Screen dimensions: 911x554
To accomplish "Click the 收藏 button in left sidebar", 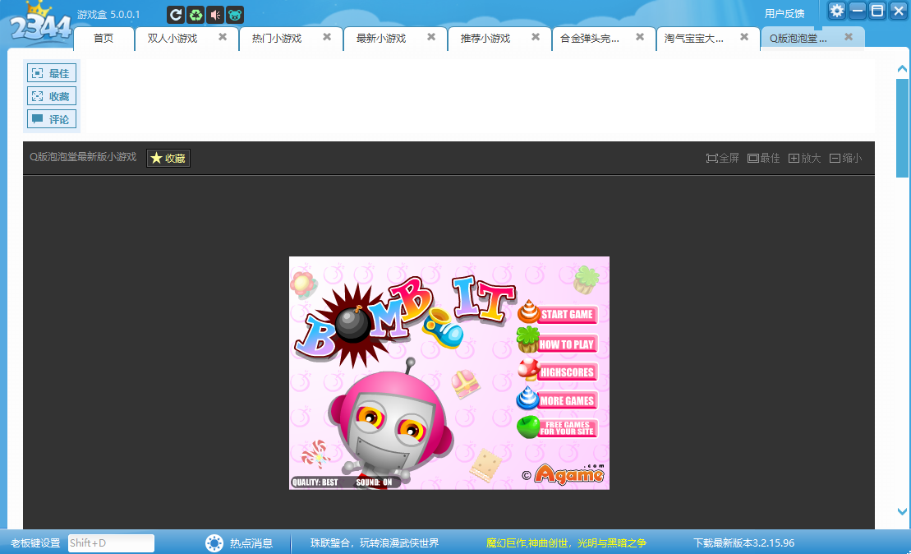I will click(51, 96).
